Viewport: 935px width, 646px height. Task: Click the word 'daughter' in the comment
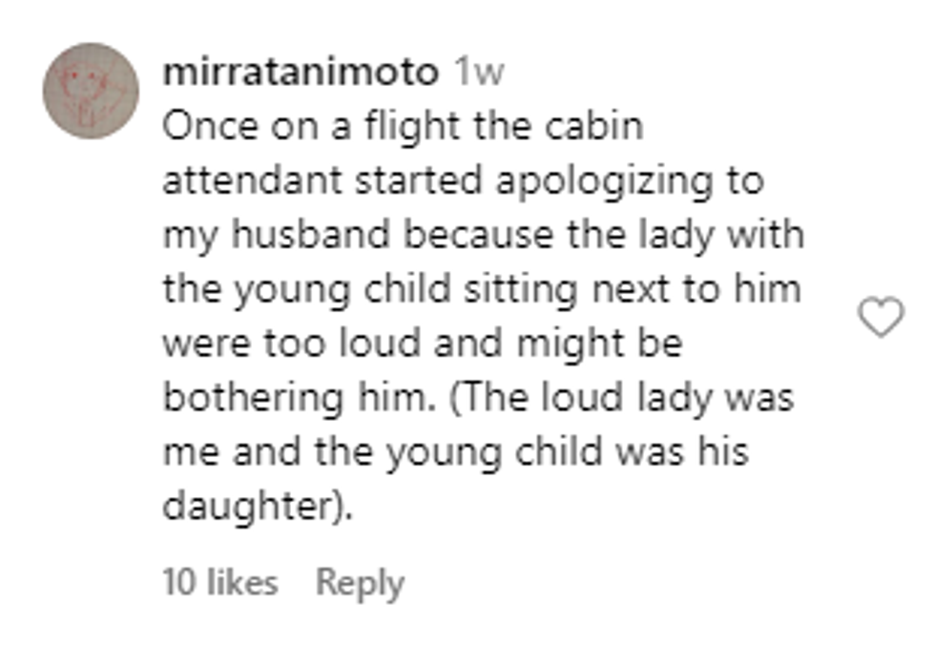(249, 506)
